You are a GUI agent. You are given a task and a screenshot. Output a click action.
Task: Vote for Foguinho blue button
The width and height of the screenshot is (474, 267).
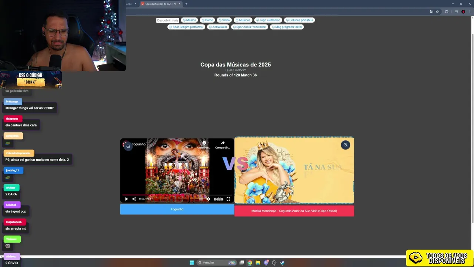pyautogui.click(x=177, y=209)
